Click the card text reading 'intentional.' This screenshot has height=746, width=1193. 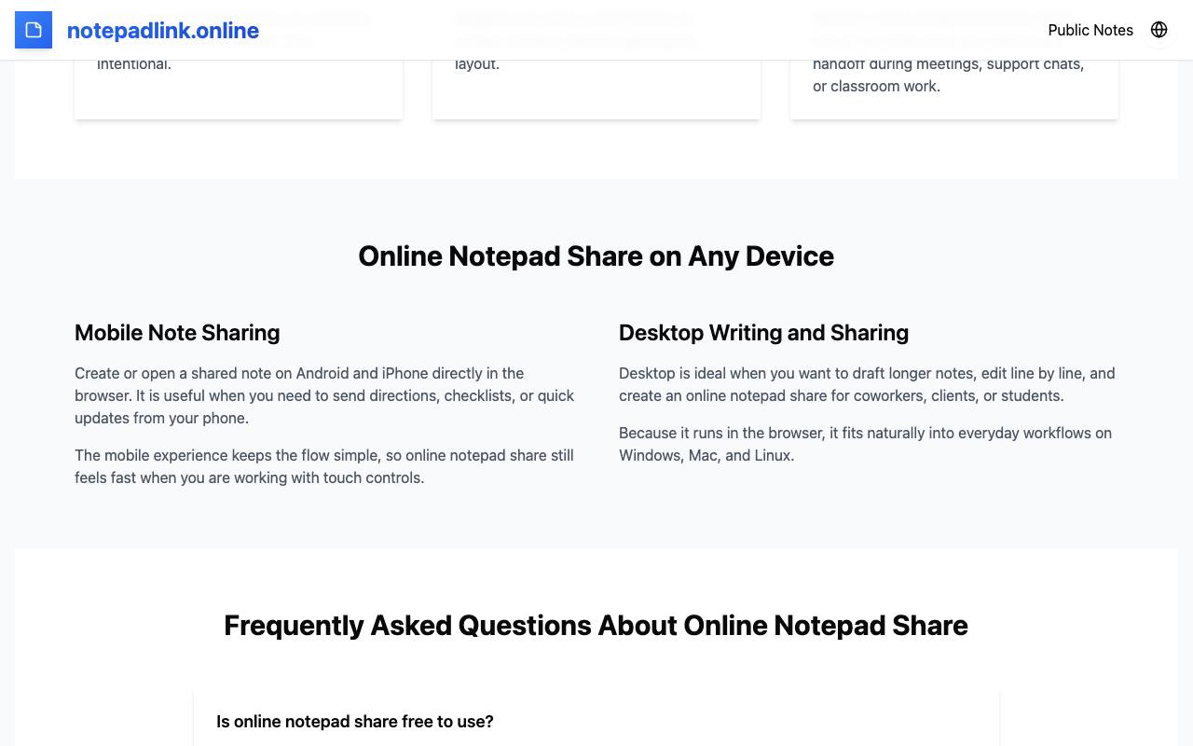click(134, 63)
